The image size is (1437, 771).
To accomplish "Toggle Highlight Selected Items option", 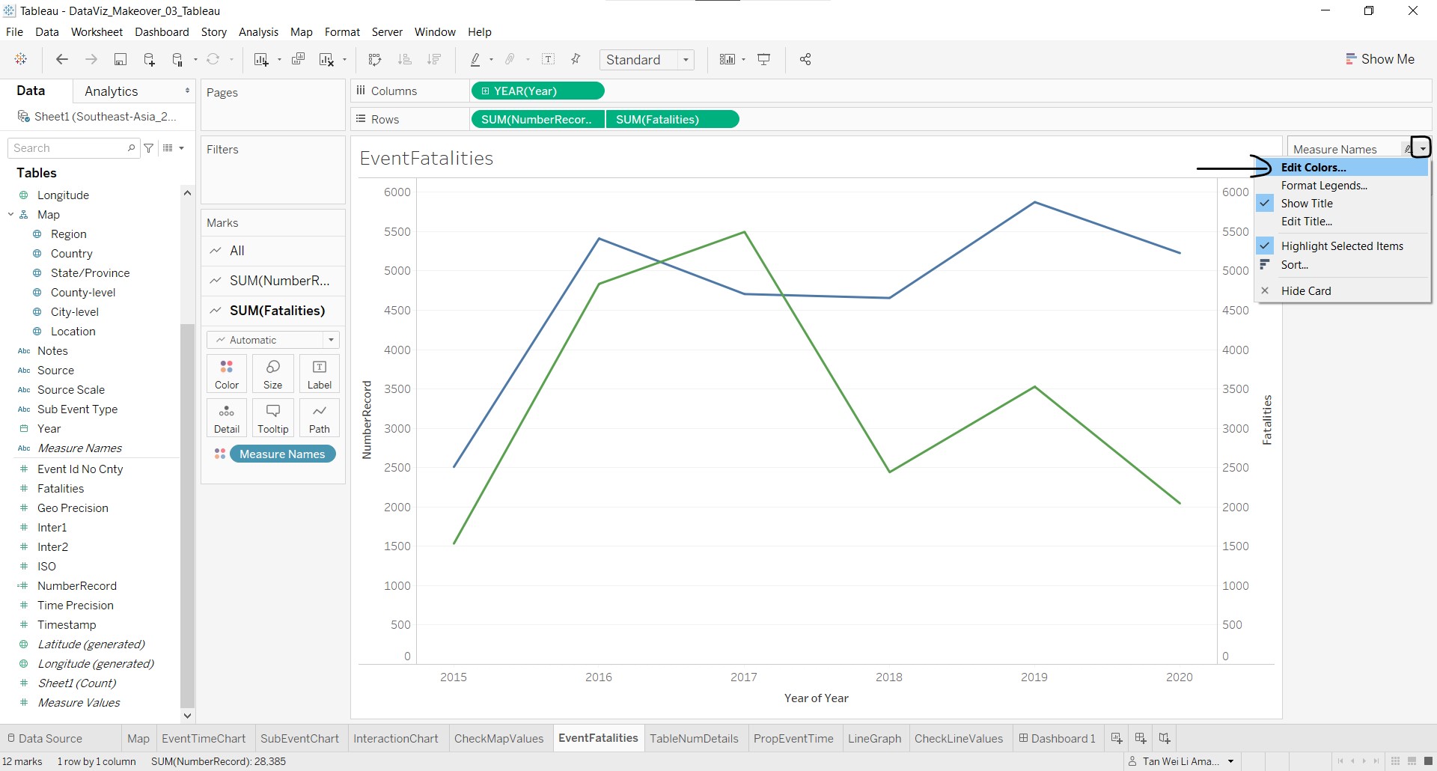I will coord(1341,246).
